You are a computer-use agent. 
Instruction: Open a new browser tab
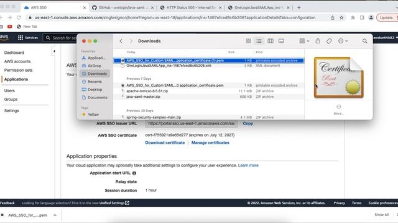click(x=298, y=7)
